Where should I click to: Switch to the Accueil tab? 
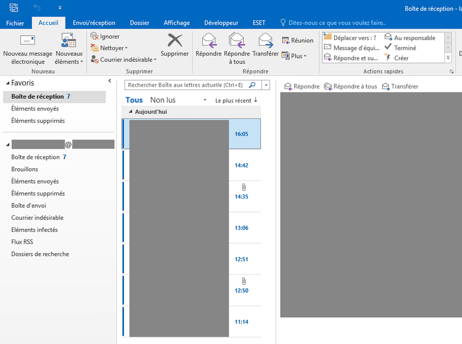(49, 23)
